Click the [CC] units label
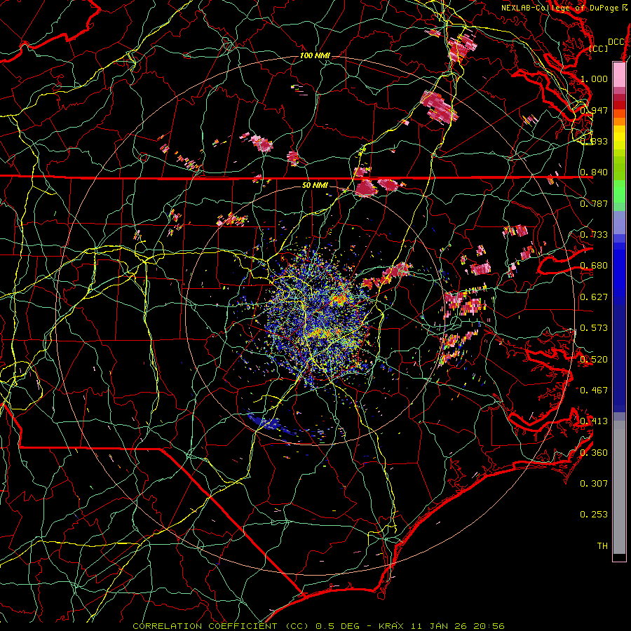Screen dimensions: 631x631 tap(598, 48)
